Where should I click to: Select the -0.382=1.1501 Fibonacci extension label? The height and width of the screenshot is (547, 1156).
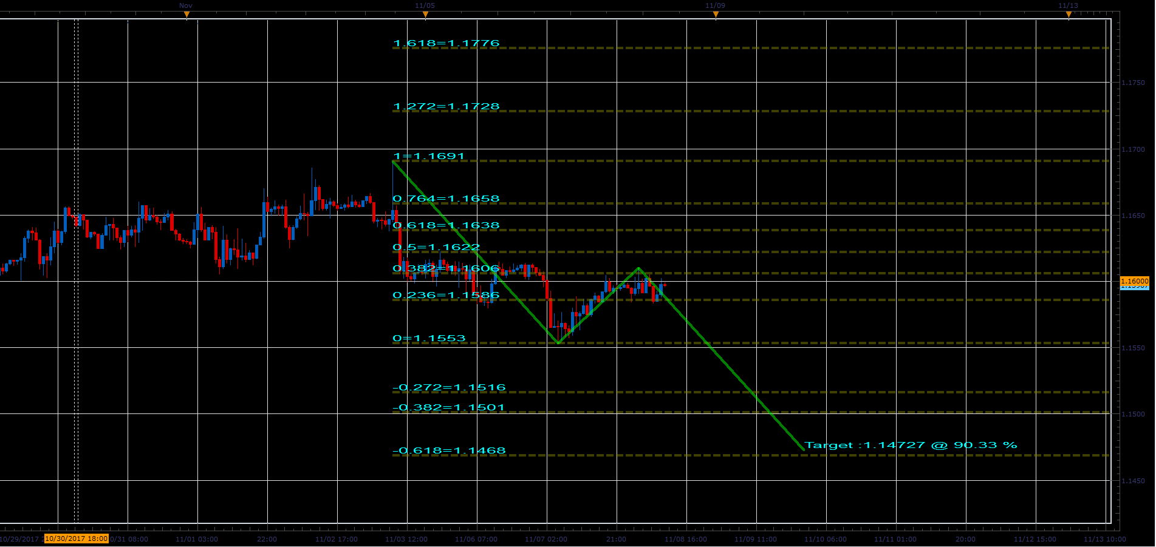pos(449,407)
